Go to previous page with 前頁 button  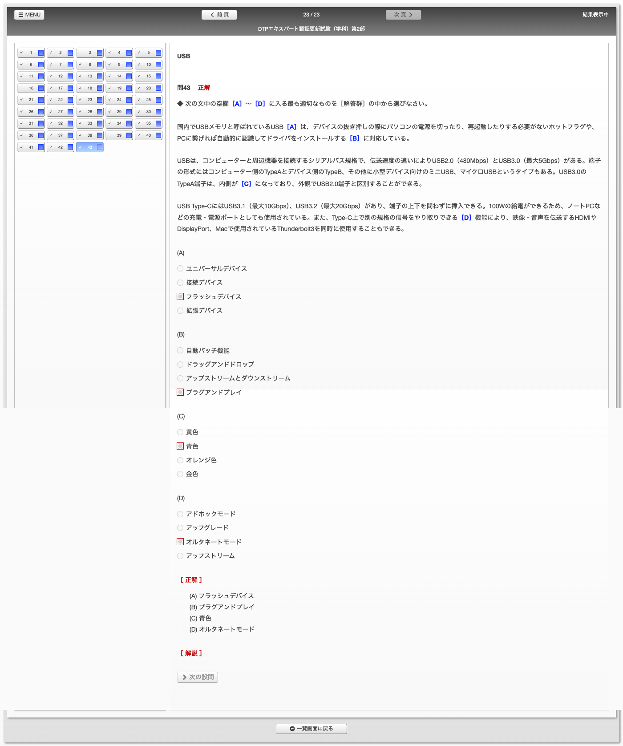tap(219, 15)
